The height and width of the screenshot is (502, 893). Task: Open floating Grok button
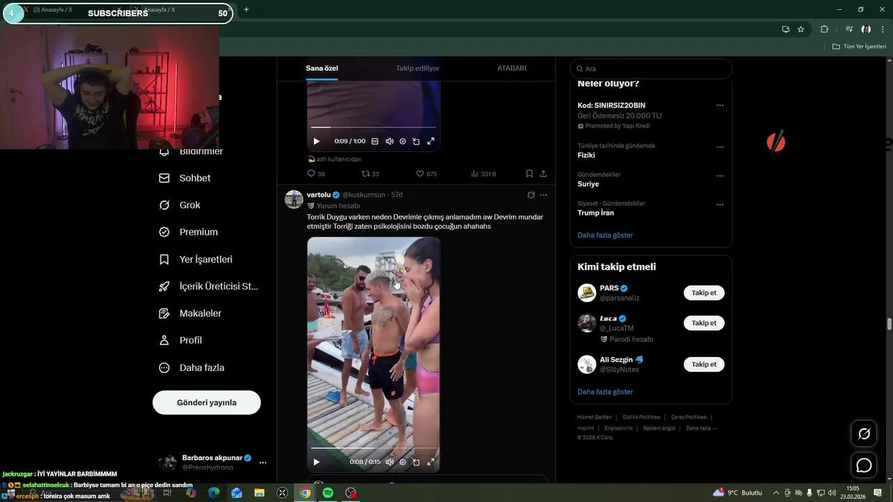[x=864, y=434]
